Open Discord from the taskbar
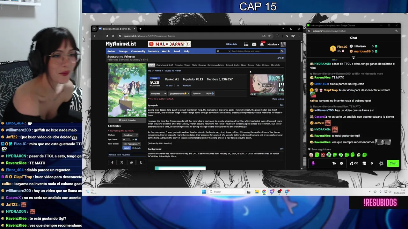This screenshot has width=408, height=229. coord(272,191)
